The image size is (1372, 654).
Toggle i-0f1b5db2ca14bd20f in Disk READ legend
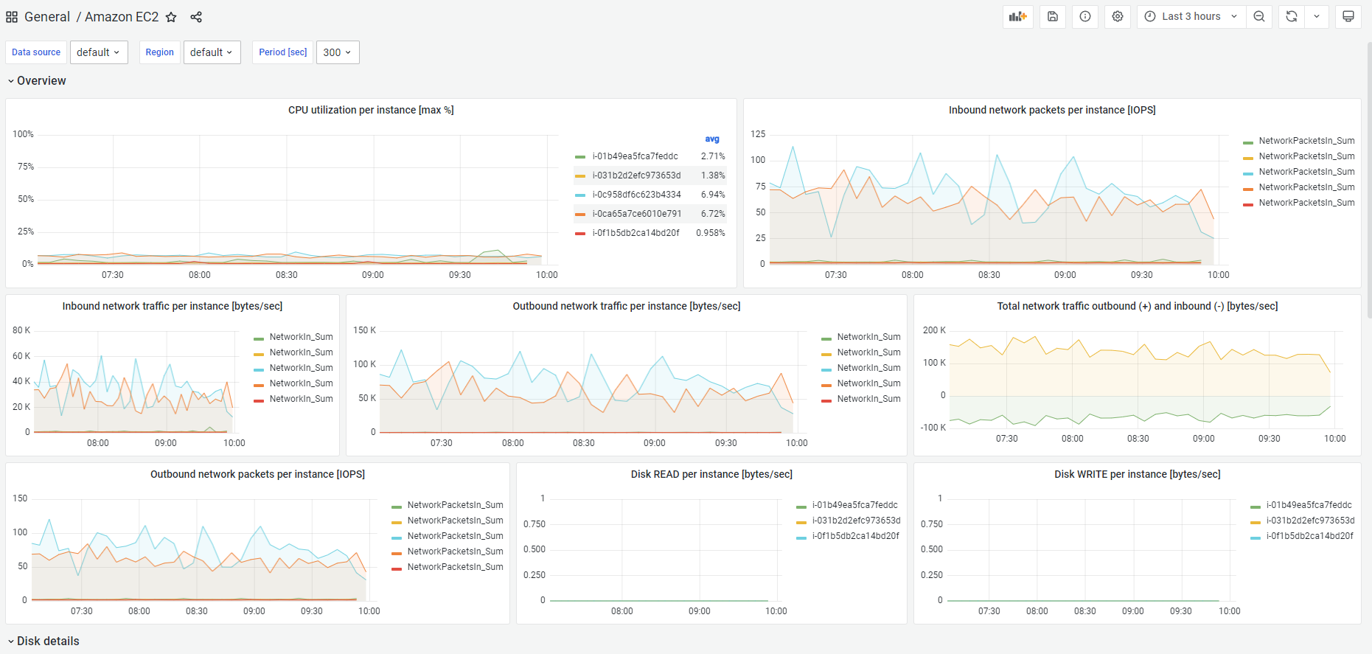click(856, 536)
